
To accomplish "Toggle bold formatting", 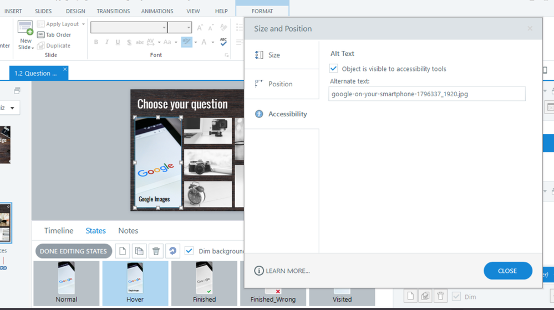I will 96,42.
